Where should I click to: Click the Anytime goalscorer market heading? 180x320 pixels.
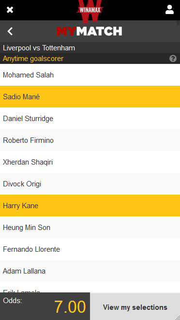point(33,59)
